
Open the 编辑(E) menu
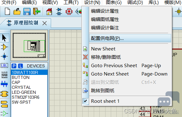pos(29,2)
